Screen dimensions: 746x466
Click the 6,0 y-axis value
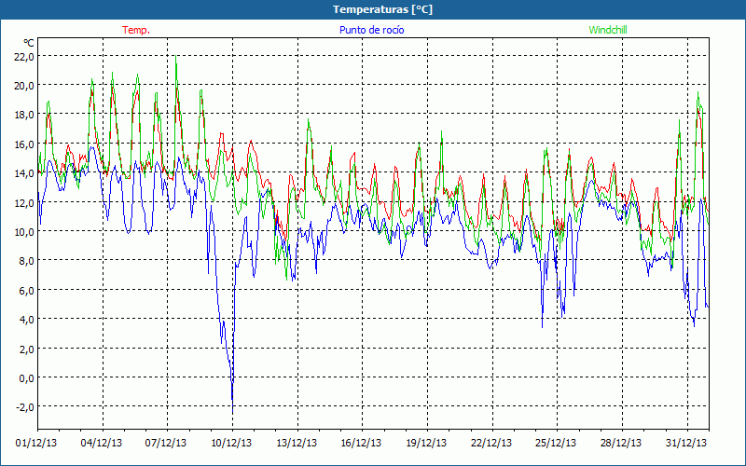pos(27,291)
